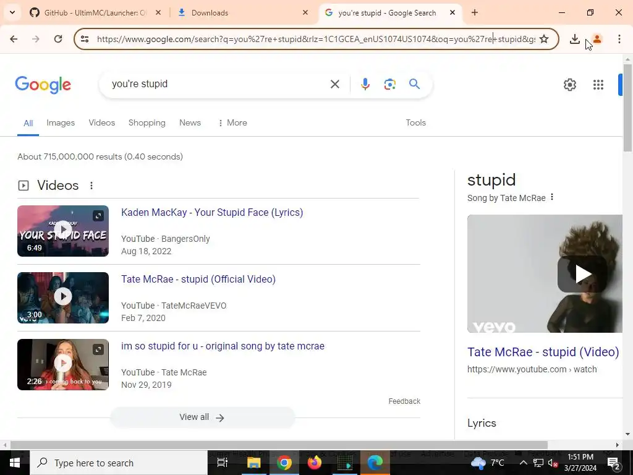
Task: Play the 2:26 tate mcrae thumbnail
Action: 63,364
